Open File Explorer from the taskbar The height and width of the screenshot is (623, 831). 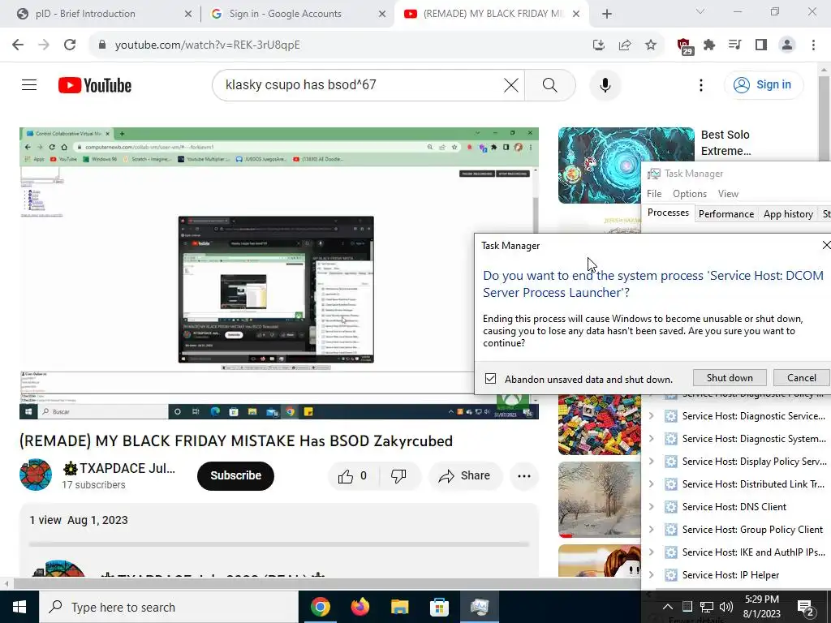[x=399, y=607]
